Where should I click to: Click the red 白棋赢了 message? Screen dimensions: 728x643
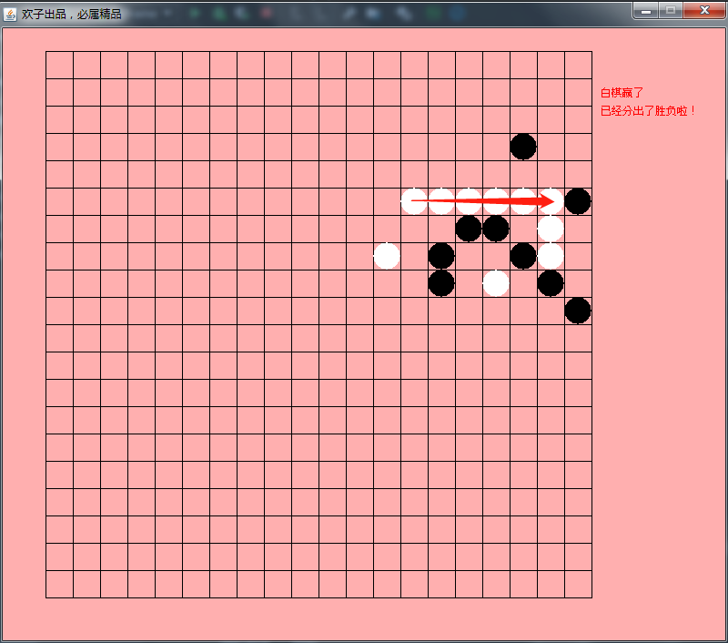(x=622, y=93)
